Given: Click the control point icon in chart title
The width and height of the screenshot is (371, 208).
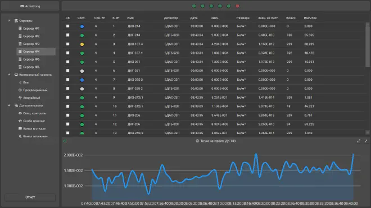Looking at the screenshot, I should 197,141.
